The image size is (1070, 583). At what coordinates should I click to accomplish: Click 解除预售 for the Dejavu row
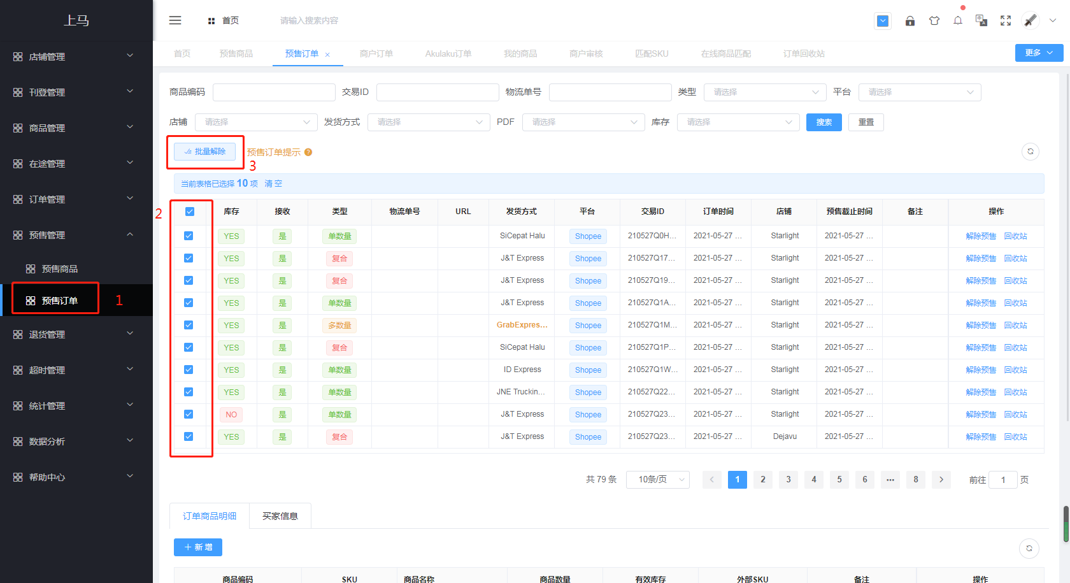(x=981, y=437)
